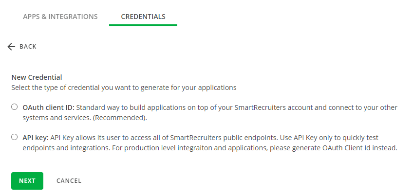Switch to the Apps & Integrations tab
413x196 pixels.
click(60, 17)
